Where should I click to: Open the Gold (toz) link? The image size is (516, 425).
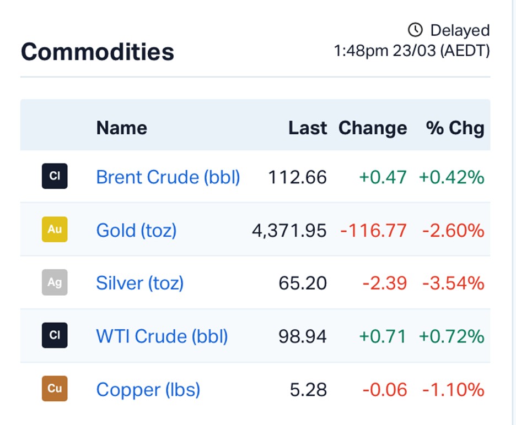[x=136, y=230]
